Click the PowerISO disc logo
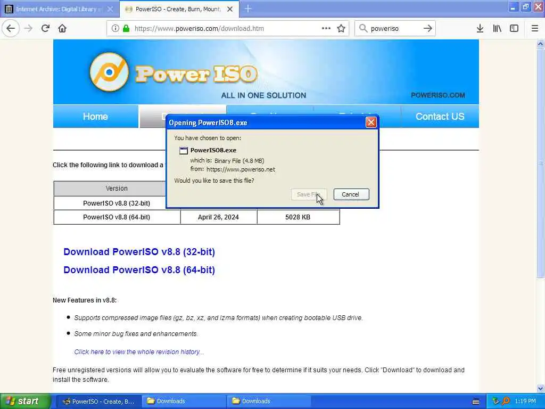The height and width of the screenshot is (409, 545). 109,72
